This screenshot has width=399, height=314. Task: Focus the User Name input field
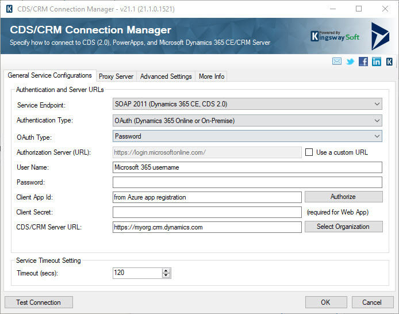click(247, 167)
